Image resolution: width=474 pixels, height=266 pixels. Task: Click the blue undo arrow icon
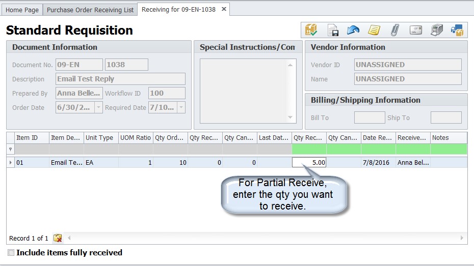click(353, 30)
